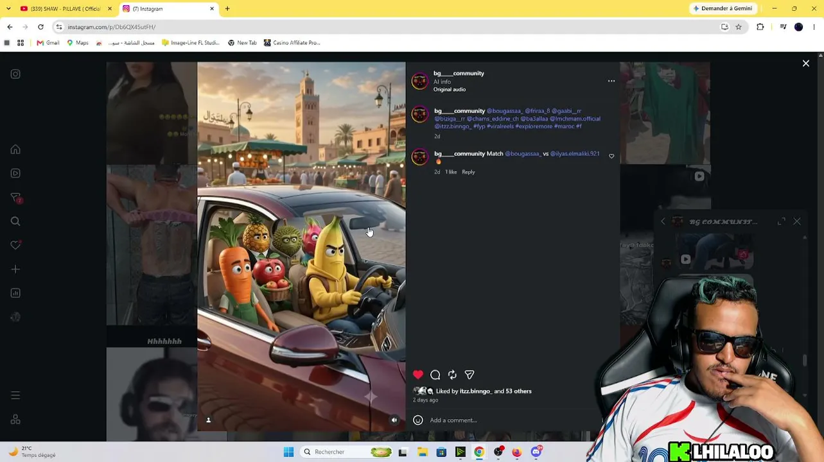Open a new browser tab
824x462 pixels.
(227, 9)
